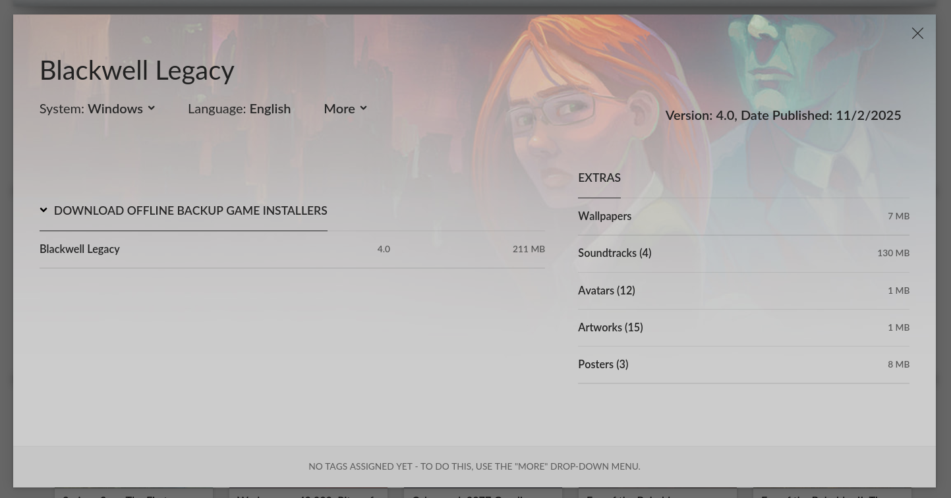Download the Artworks (15) extra

coord(743,327)
